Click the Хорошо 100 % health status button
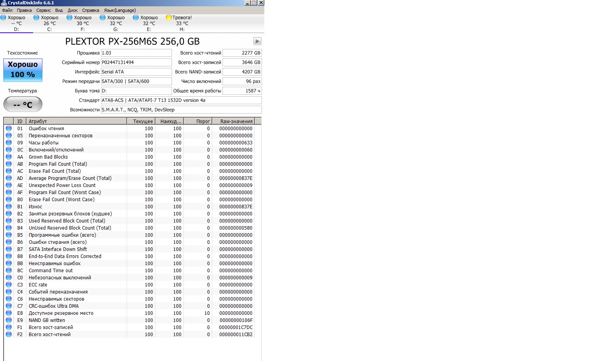 coord(23,70)
